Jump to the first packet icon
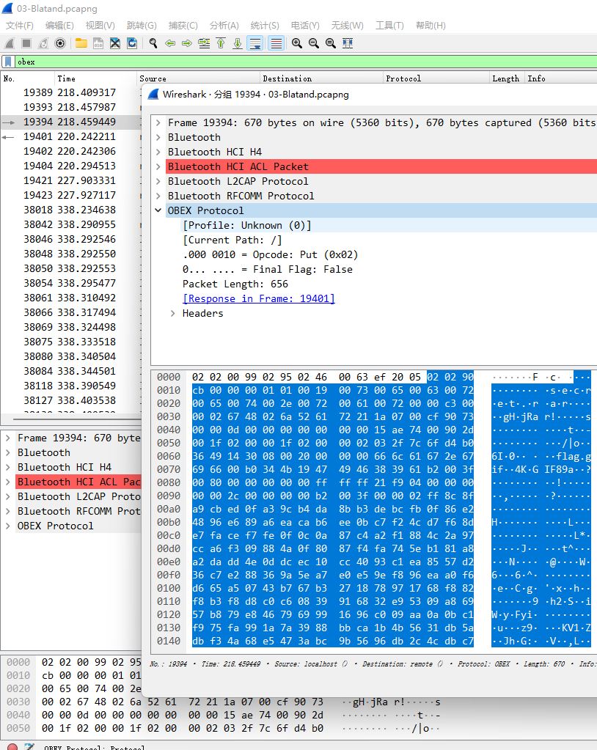597x750 pixels. [221, 43]
